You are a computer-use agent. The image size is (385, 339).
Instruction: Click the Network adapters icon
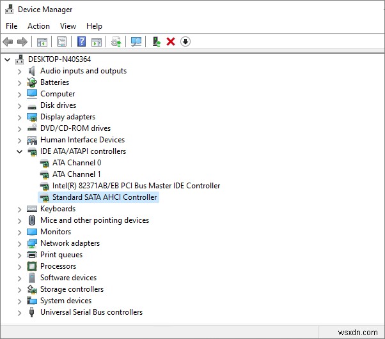point(32,243)
